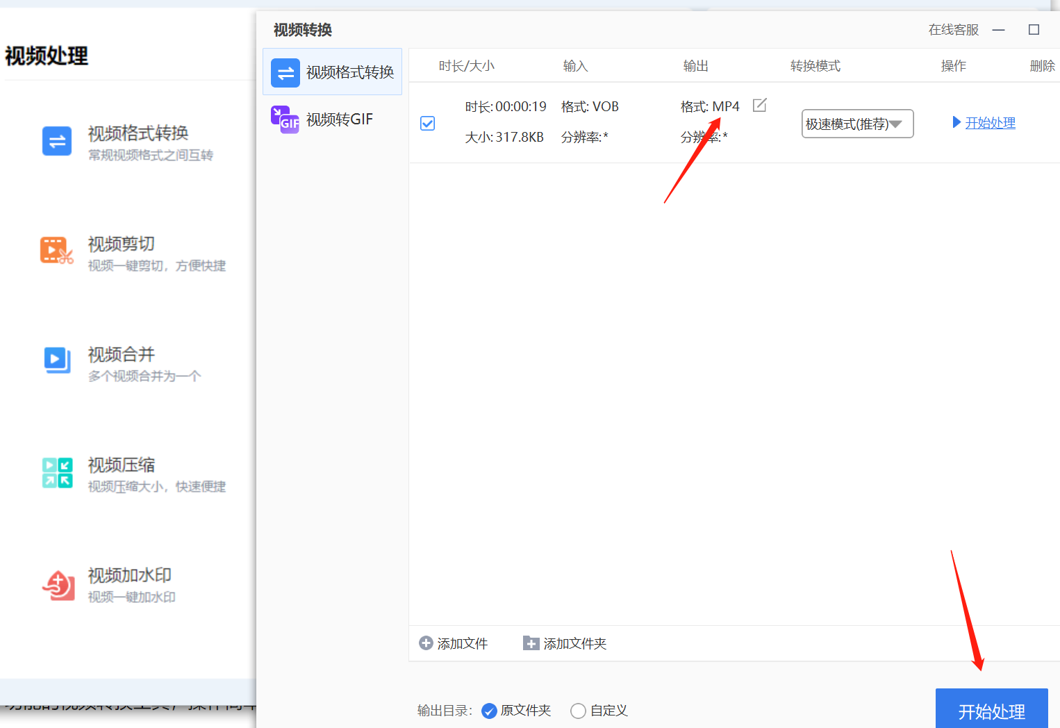Viewport: 1060px width, 728px height.
Task: Choose 自定义 as the output directory
Action: tap(578, 711)
